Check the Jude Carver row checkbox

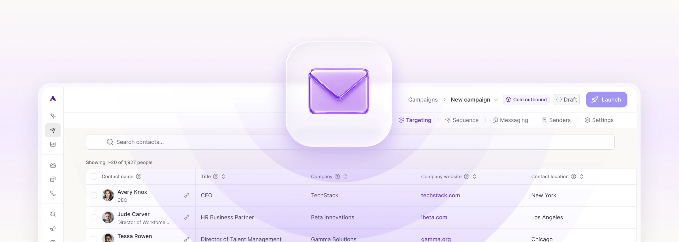click(x=94, y=217)
